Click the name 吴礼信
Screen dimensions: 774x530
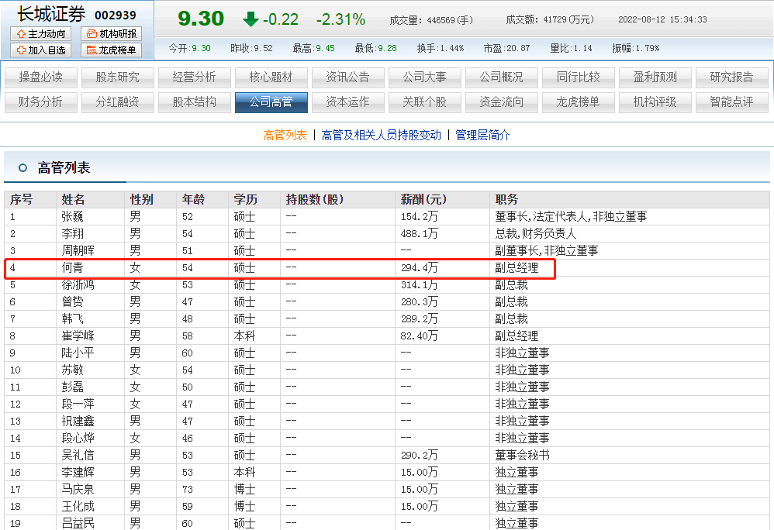[78, 455]
